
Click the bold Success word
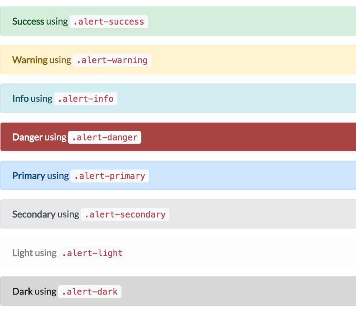[x=28, y=22]
